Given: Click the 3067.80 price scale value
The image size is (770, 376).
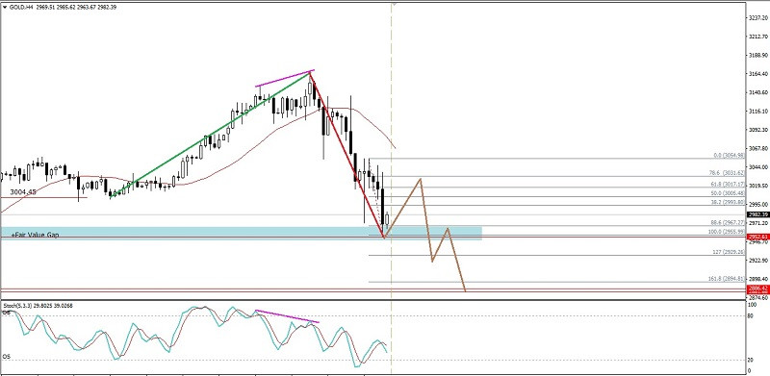Looking at the screenshot, I should pos(757,148).
